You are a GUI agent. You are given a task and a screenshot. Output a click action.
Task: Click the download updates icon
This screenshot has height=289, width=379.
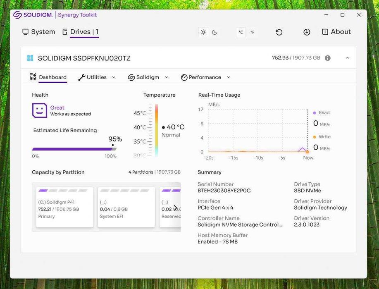307,32
